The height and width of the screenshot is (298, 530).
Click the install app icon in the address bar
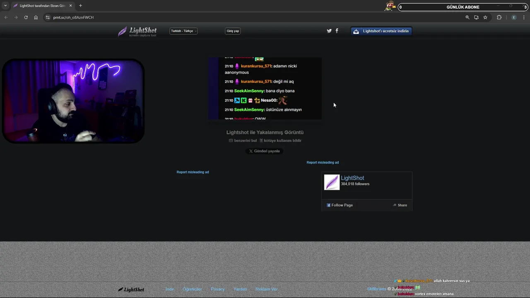tap(476, 17)
